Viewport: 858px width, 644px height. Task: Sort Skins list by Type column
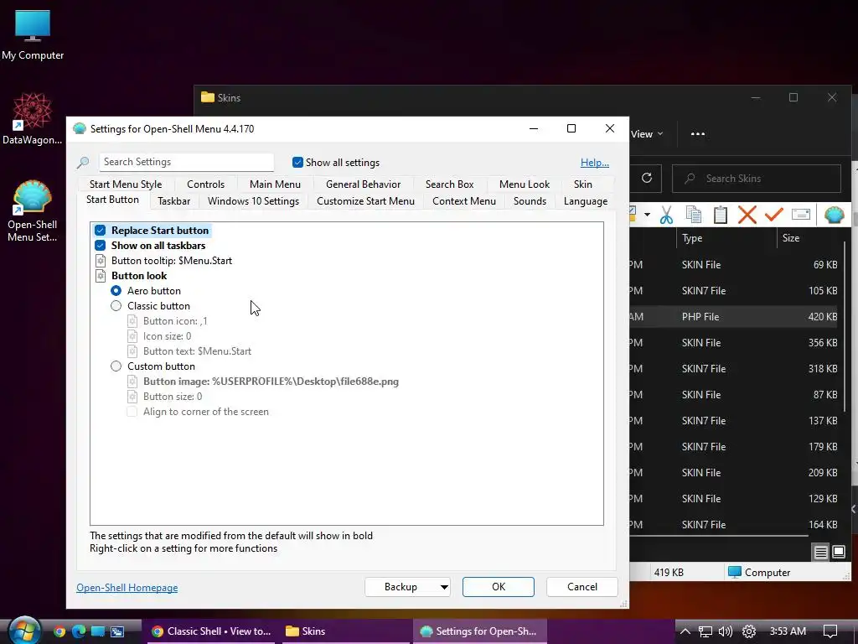pos(726,238)
